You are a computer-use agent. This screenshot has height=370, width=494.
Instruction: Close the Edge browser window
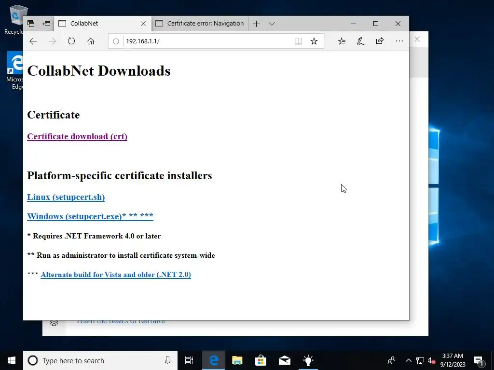[398, 24]
